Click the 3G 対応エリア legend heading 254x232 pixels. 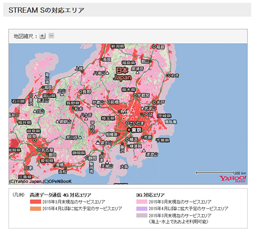tap(150, 195)
